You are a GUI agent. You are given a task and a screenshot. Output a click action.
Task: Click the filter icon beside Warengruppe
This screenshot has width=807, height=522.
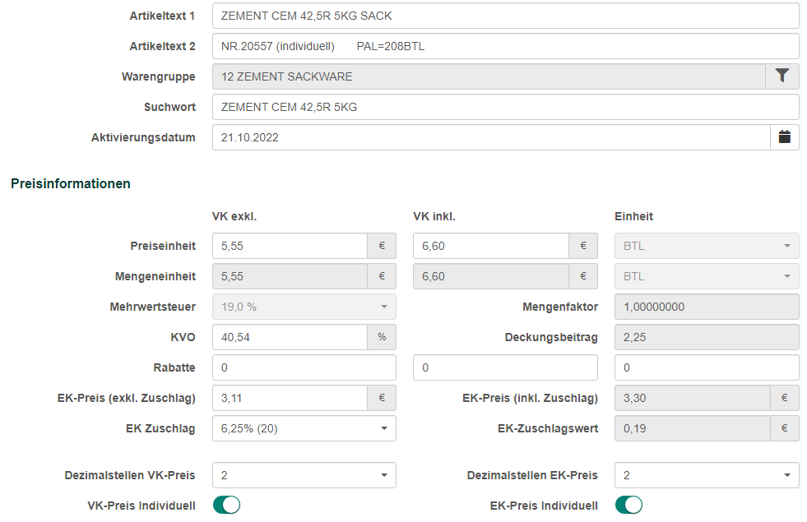pyautogui.click(x=782, y=76)
